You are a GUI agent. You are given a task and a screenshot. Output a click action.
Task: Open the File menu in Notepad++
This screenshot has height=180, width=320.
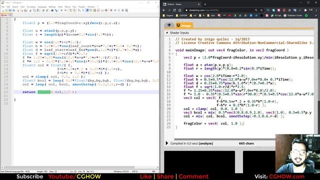pos(3,6)
